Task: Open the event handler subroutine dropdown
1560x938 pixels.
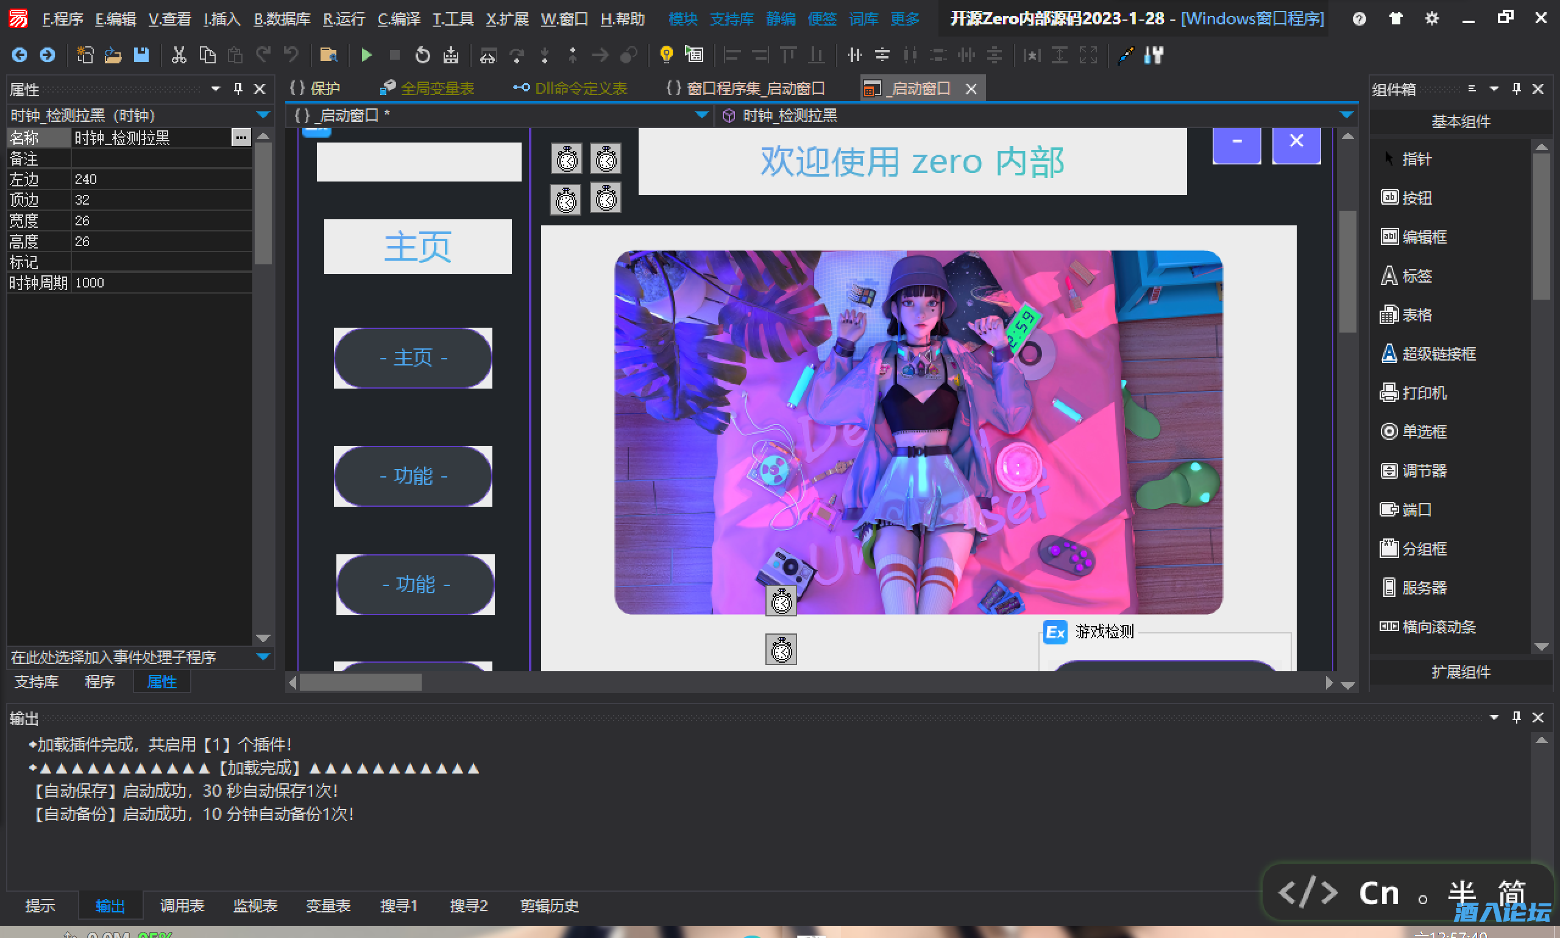Action: tap(263, 657)
